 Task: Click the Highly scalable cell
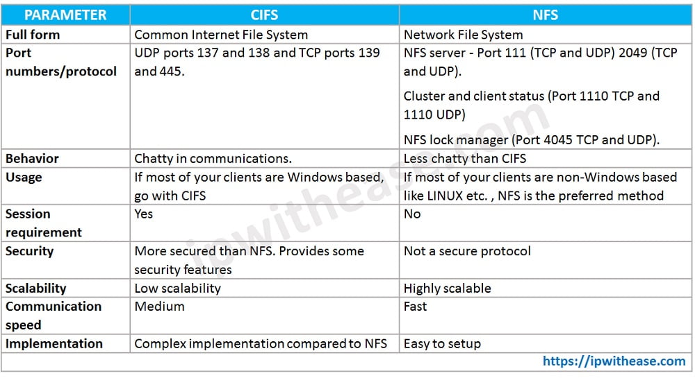pyautogui.click(x=447, y=288)
